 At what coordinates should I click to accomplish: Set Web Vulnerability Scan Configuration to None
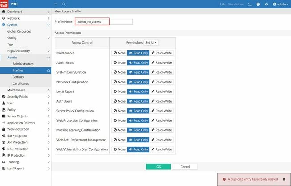119,149
